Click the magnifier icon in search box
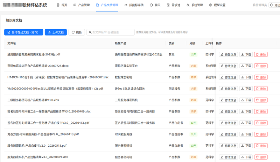Viewport: 280px width, 162px height. (x=90, y=32)
